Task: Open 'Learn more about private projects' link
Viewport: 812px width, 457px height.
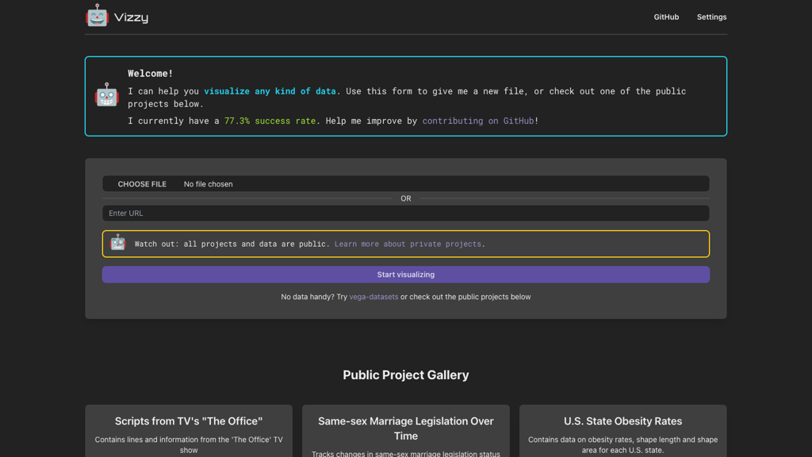Action: (x=408, y=244)
